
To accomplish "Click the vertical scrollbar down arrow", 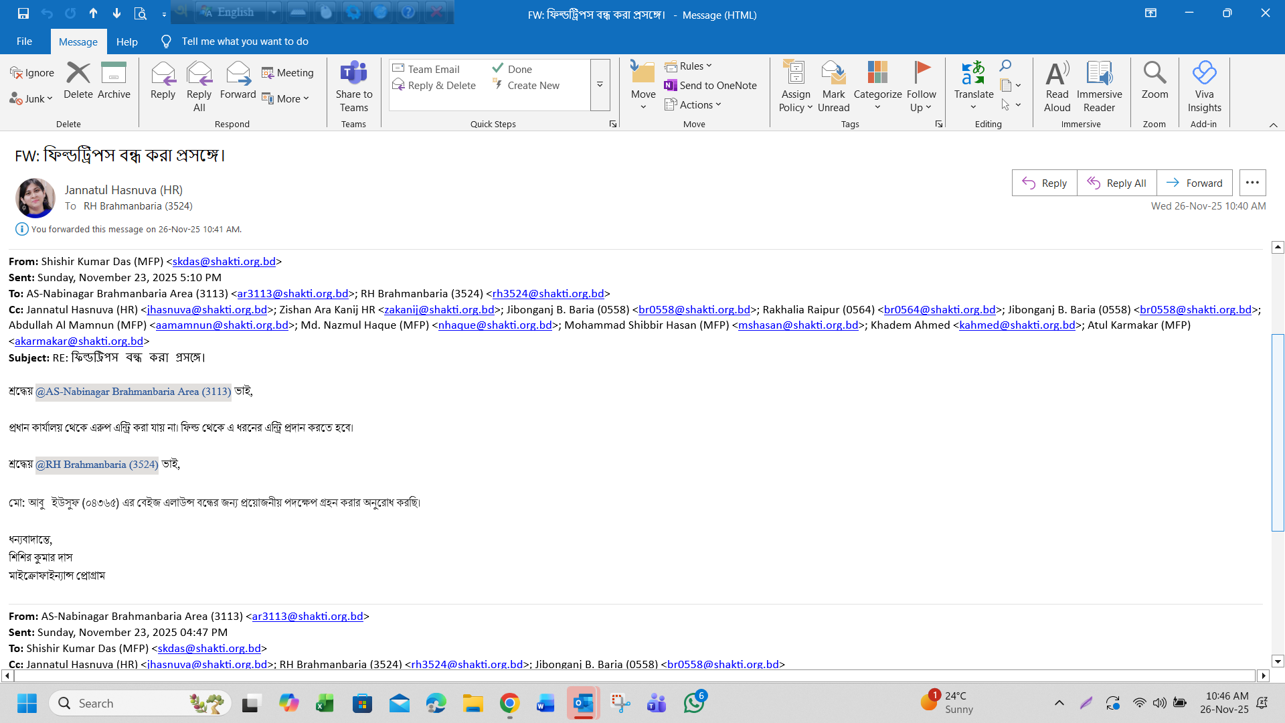I will 1278,661.
